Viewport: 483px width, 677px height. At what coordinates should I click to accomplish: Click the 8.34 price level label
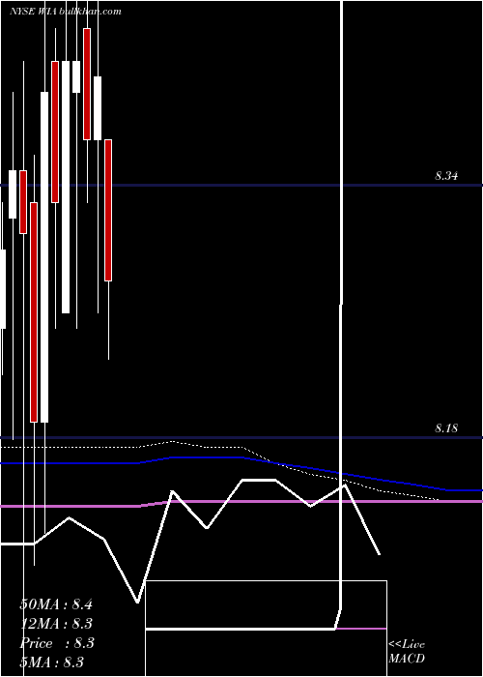(446, 176)
